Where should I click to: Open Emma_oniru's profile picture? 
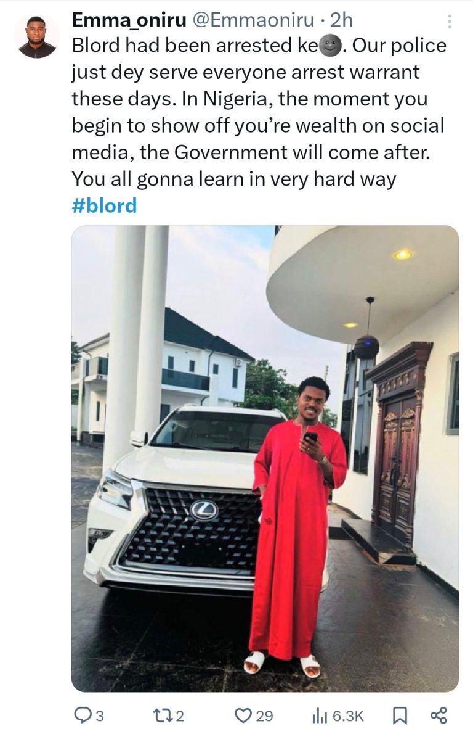pyautogui.click(x=37, y=37)
